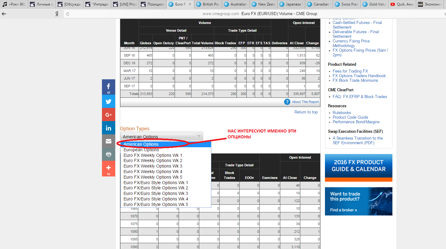This screenshot has height=249, width=446.
Task: Open FX Options Traders Handbook link
Action: tap(359, 76)
